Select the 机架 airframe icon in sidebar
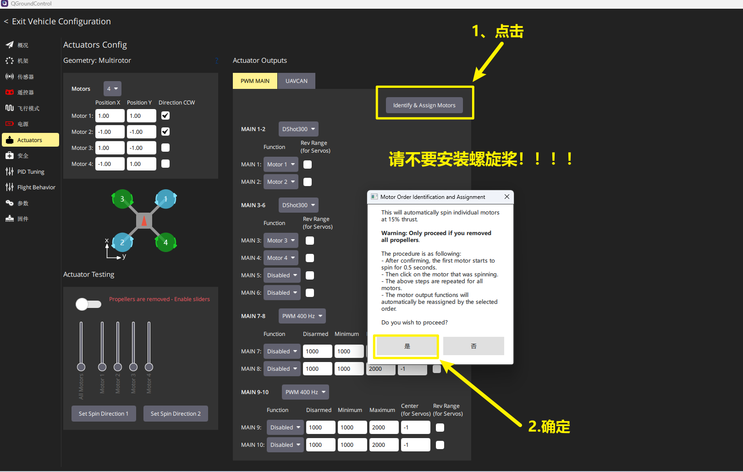This screenshot has height=472, width=743. (10, 60)
